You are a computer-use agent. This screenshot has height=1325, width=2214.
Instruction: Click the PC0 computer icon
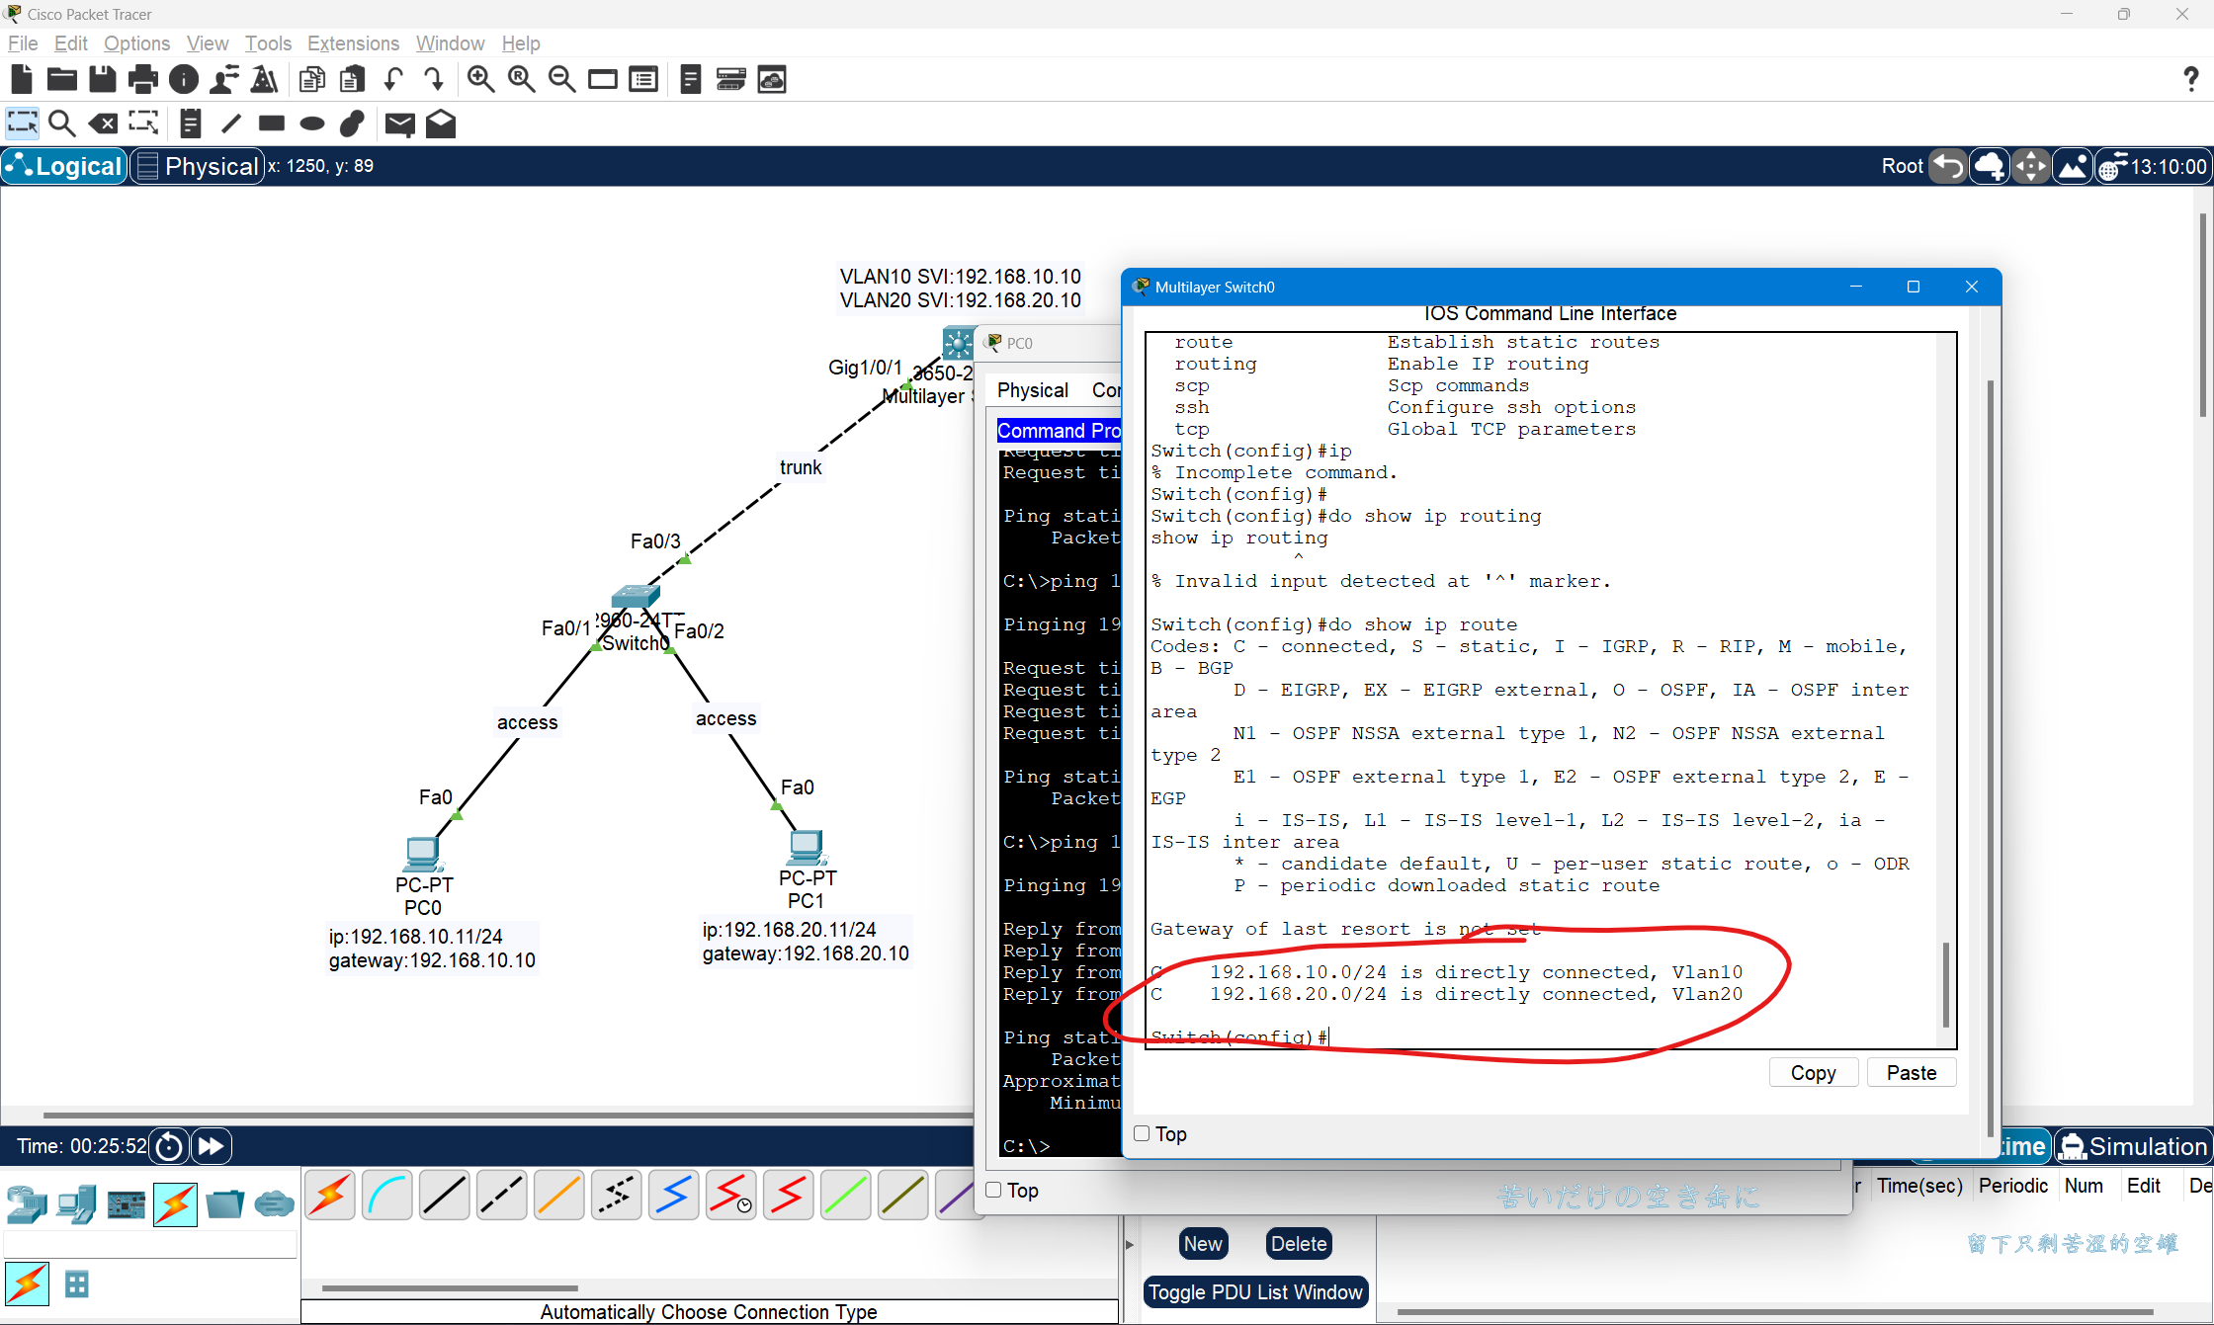423,854
